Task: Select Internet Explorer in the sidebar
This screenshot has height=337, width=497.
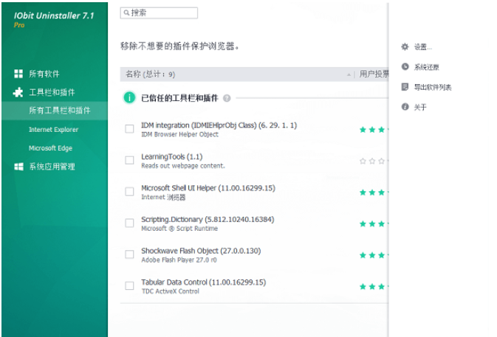Action: pos(53,130)
